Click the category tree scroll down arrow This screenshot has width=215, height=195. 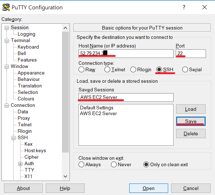click(66, 176)
